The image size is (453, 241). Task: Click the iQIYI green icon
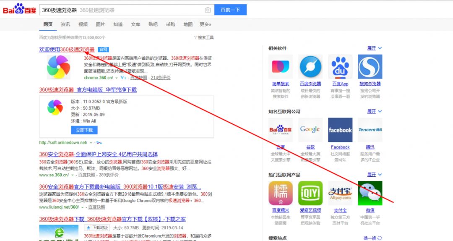point(310,193)
